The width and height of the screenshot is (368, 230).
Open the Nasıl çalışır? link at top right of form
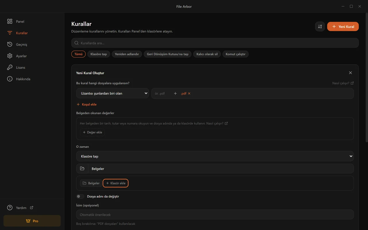coord(343,83)
